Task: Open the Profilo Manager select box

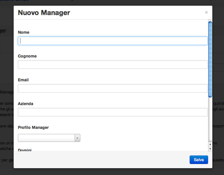Action: (47, 138)
